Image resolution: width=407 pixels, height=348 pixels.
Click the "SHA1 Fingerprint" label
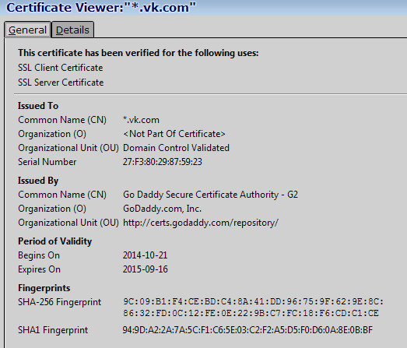[53, 330]
